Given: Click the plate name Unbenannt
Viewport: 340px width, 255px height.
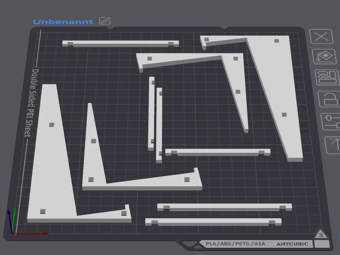Looking at the screenshot, I should pos(63,22).
